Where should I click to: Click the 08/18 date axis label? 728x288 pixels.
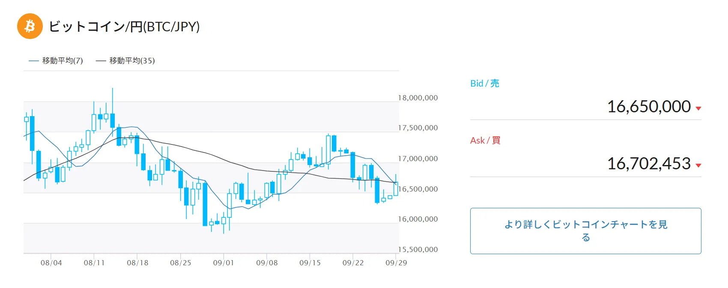point(137,263)
